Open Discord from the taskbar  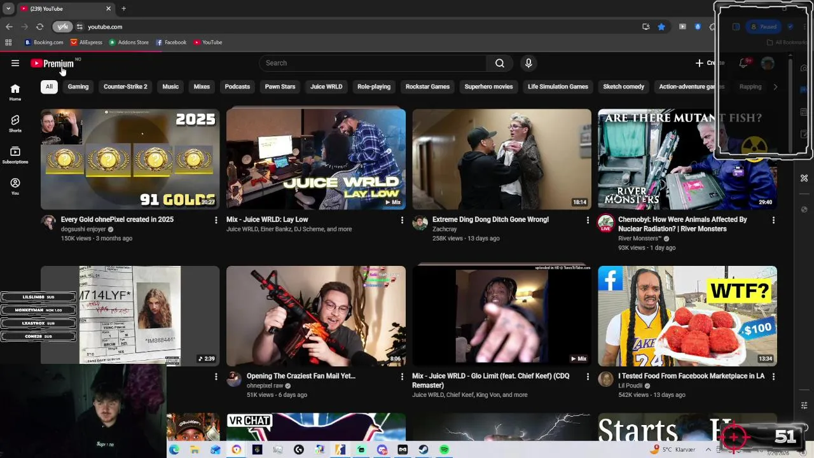point(382,450)
